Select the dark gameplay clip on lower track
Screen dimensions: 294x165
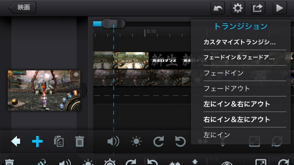(142, 78)
